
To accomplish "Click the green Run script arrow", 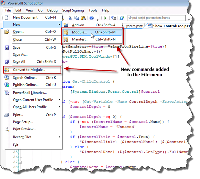I will 105,18.
